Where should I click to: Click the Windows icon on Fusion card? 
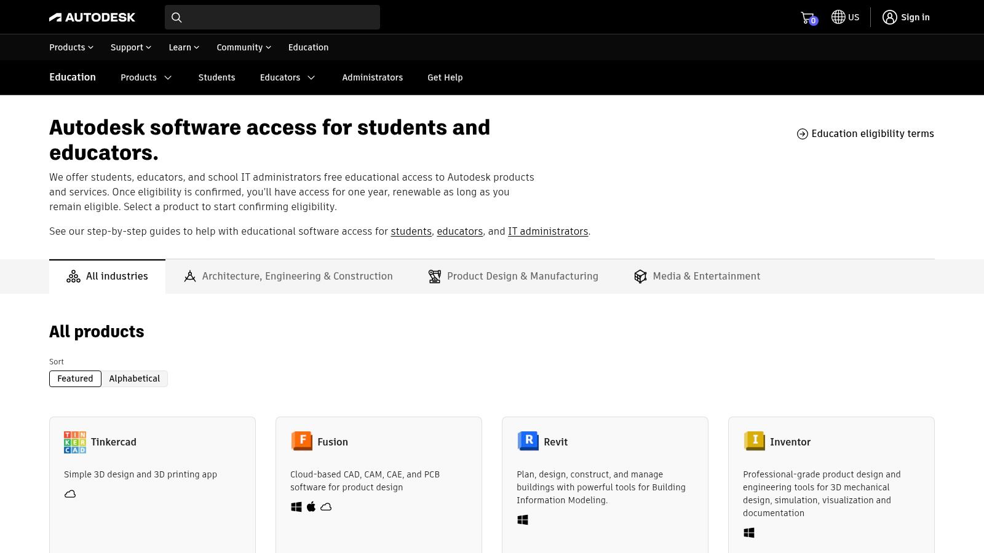coord(296,507)
